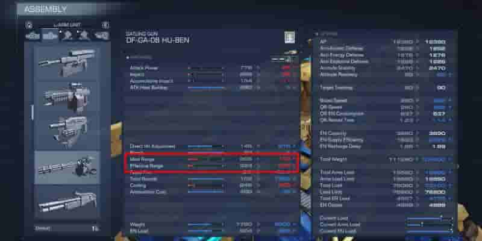Collapse the AC specs panel header arrow

coord(318,34)
